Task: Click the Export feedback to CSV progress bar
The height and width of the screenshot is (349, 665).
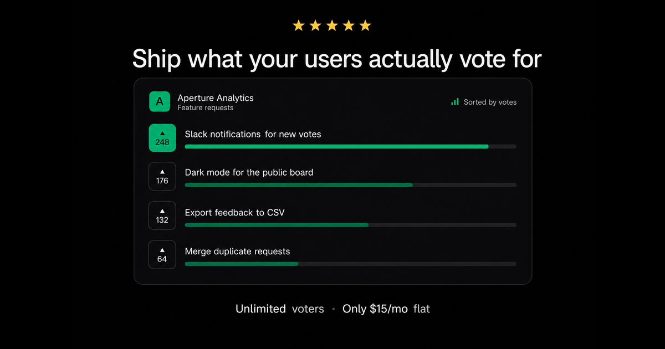Action: (350, 225)
